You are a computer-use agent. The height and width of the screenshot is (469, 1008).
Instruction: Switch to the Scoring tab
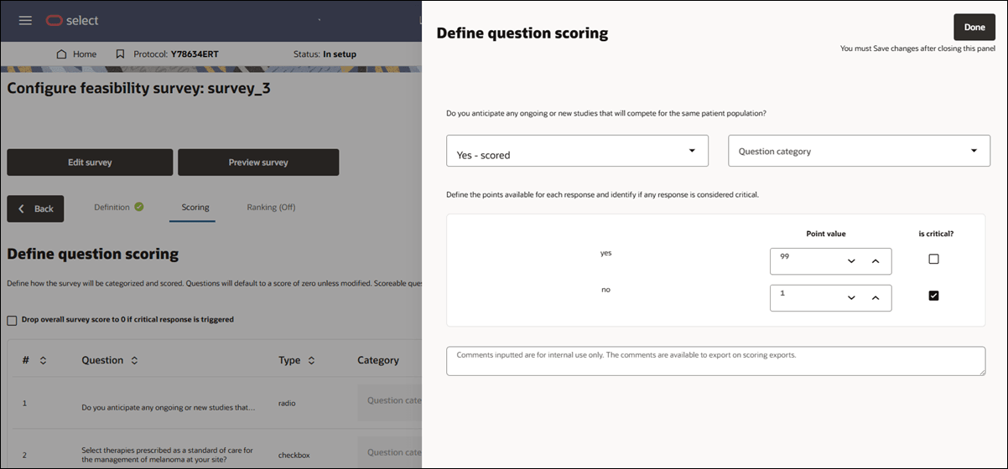click(195, 207)
